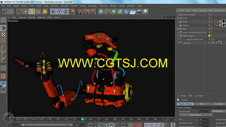Open the Centimeters units dropdown
This screenshot has height=127, width=226.
tap(218, 111)
